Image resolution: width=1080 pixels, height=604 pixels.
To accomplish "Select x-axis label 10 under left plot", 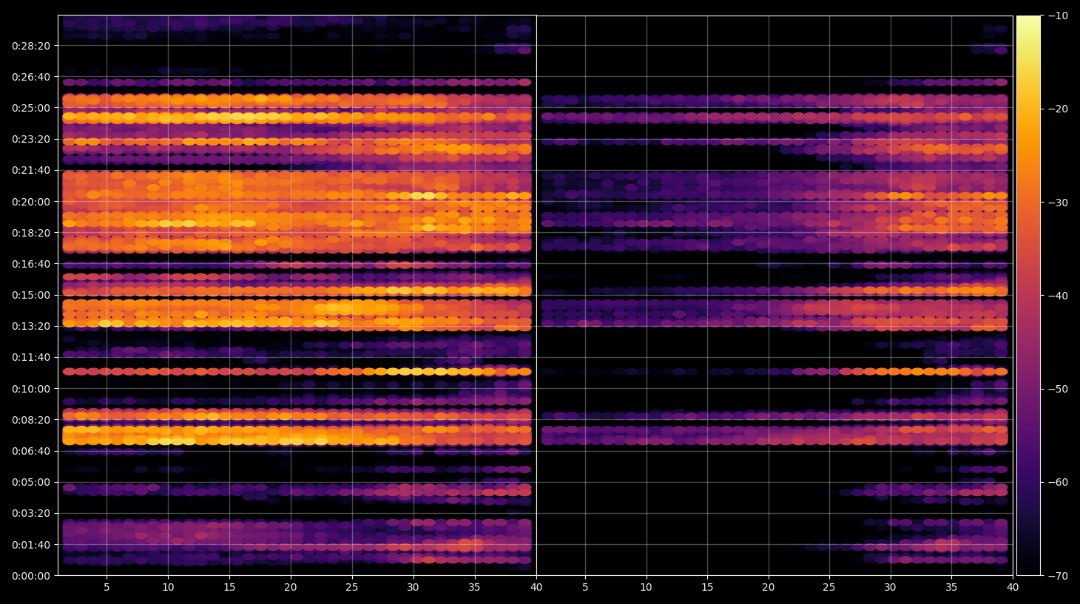I will click(168, 588).
